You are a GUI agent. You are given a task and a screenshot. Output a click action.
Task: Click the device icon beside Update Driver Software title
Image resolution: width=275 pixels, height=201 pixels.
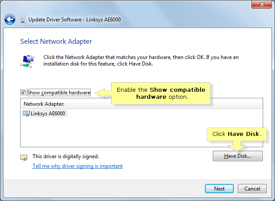(23, 20)
